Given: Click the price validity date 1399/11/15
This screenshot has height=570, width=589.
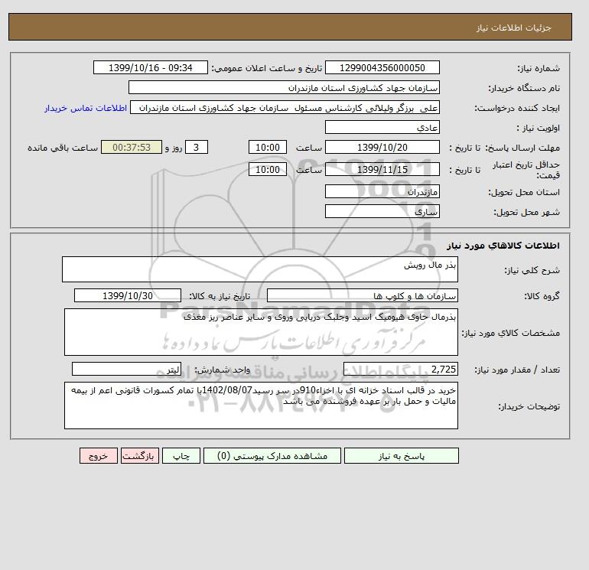Looking at the screenshot, I should 382,169.
